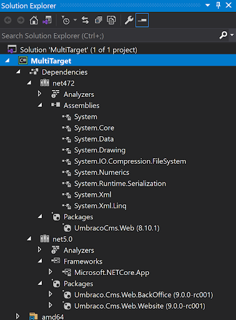Screen dimensions: 236x320
Task: Select System.Xml assembly
Action: point(93,194)
